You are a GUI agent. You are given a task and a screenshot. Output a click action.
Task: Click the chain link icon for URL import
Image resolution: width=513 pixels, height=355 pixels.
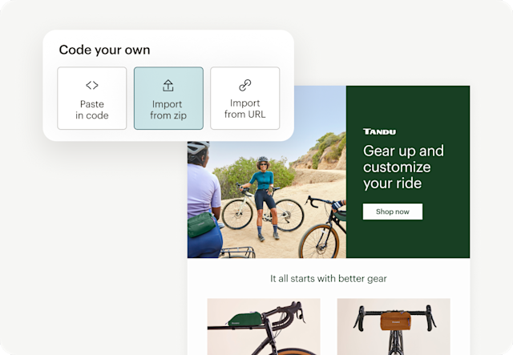[244, 85]
